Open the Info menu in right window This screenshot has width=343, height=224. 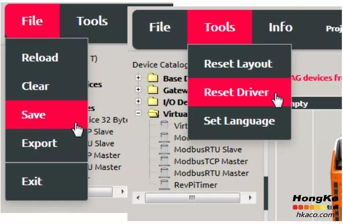coord(281,27)
